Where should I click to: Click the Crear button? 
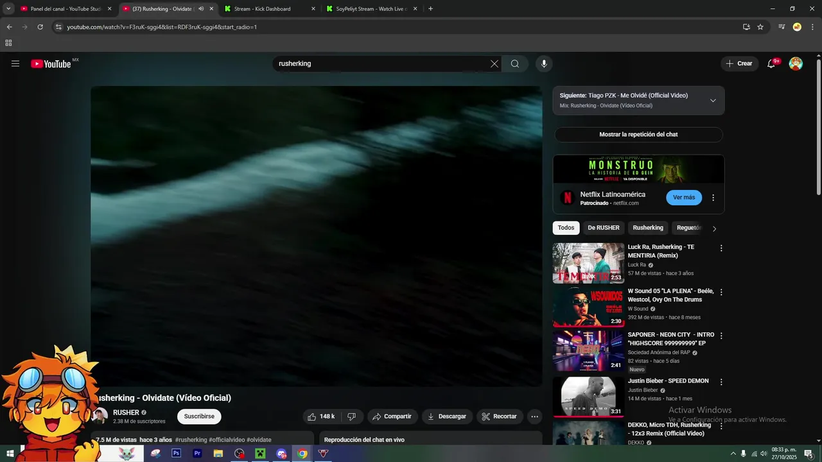(x=739, y=64)
